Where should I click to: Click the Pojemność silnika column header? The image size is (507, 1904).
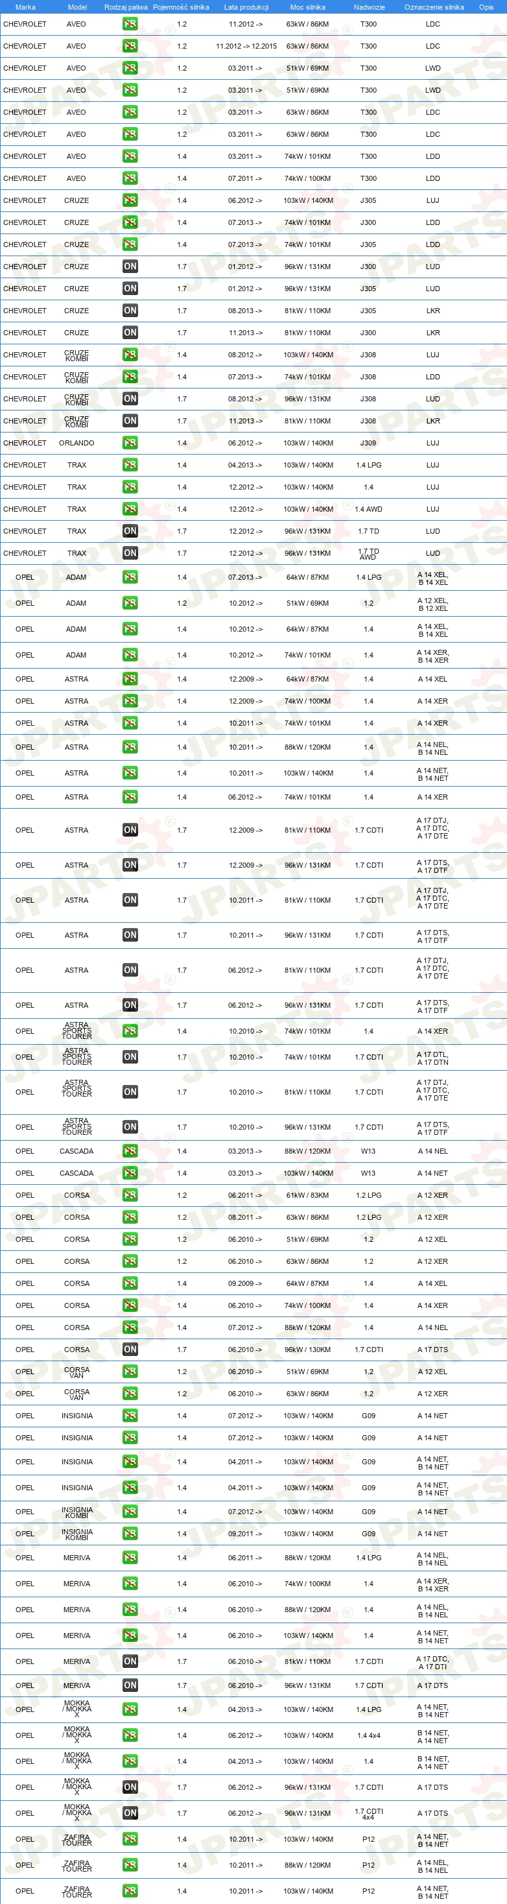(x=181, y=6)
